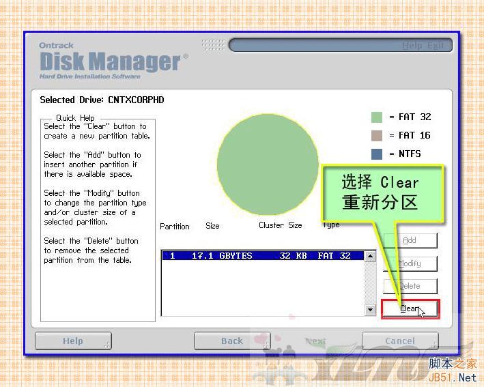Click the '= FAT 16' legend label
This screenshot has height=387, width=484.
click(x=410, y=135)
